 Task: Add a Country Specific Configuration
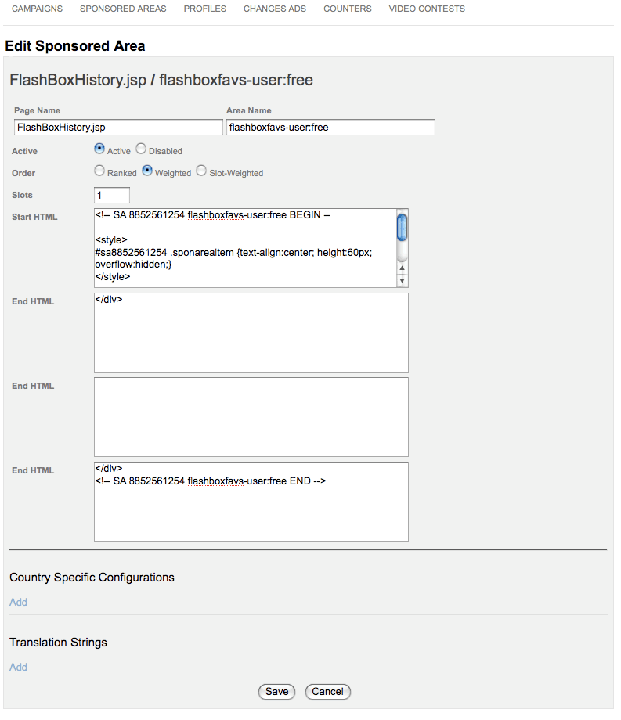[18, 602]
